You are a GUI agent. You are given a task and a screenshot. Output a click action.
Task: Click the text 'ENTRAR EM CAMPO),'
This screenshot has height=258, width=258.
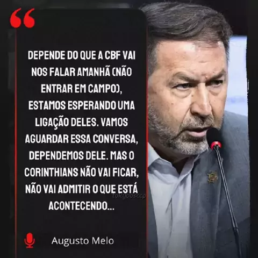(82, 89)
